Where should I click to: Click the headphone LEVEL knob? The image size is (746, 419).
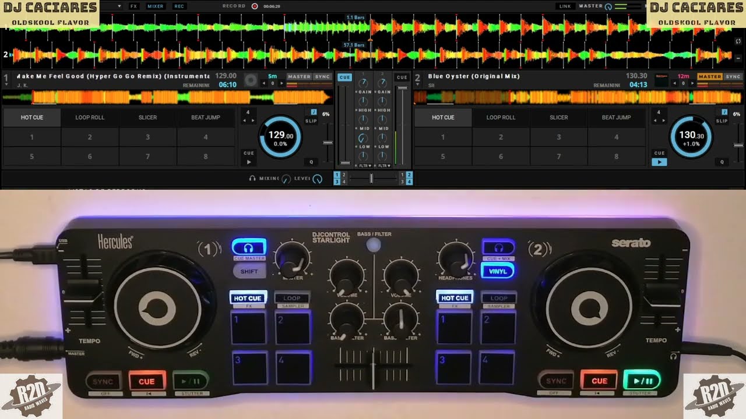tap(318, 179)
